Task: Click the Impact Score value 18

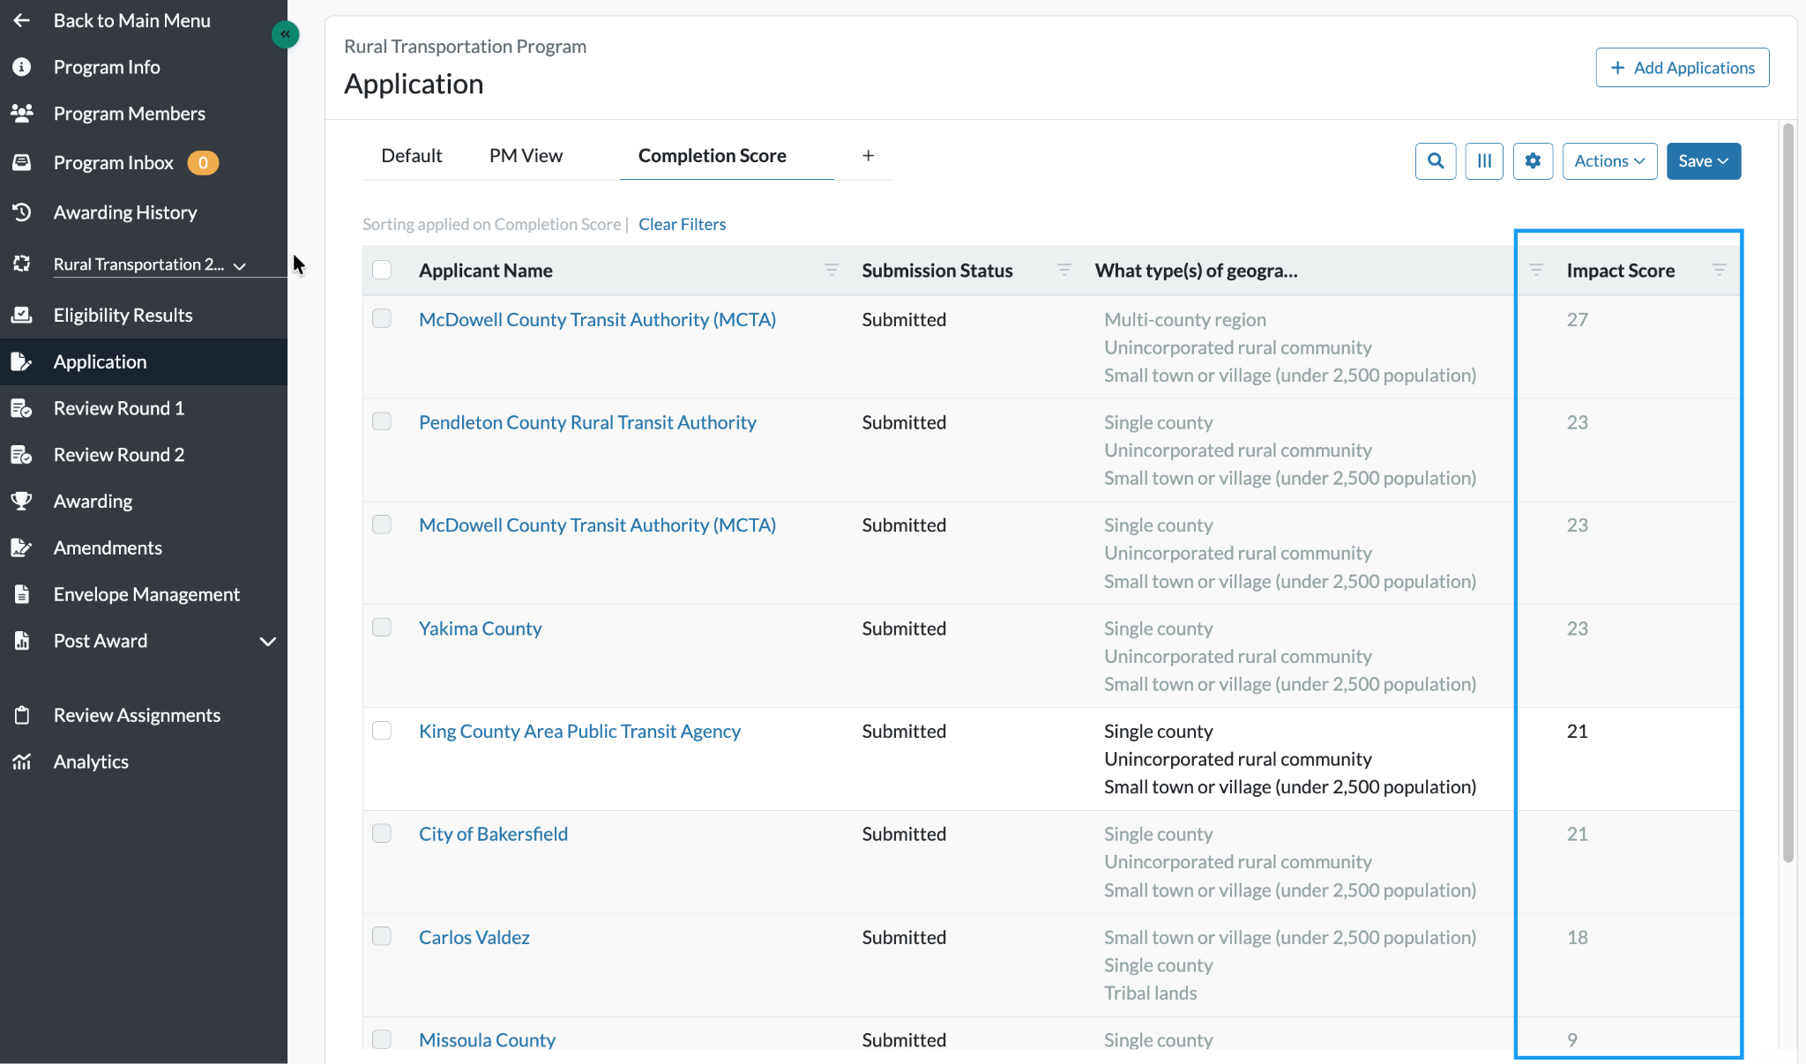Action: 1577,937
